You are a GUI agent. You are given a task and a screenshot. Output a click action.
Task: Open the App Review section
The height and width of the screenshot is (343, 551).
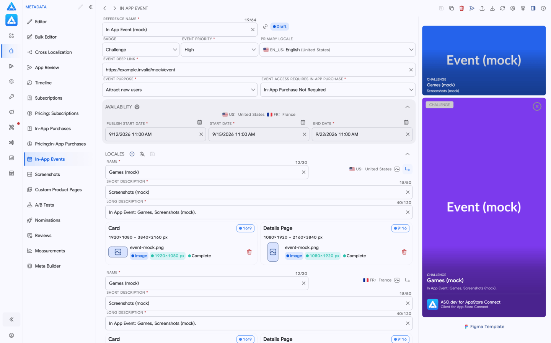click(x=59, y=68)
